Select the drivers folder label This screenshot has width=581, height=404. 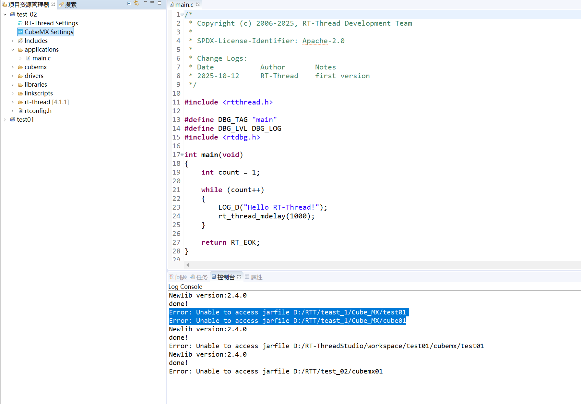(34, 76)
